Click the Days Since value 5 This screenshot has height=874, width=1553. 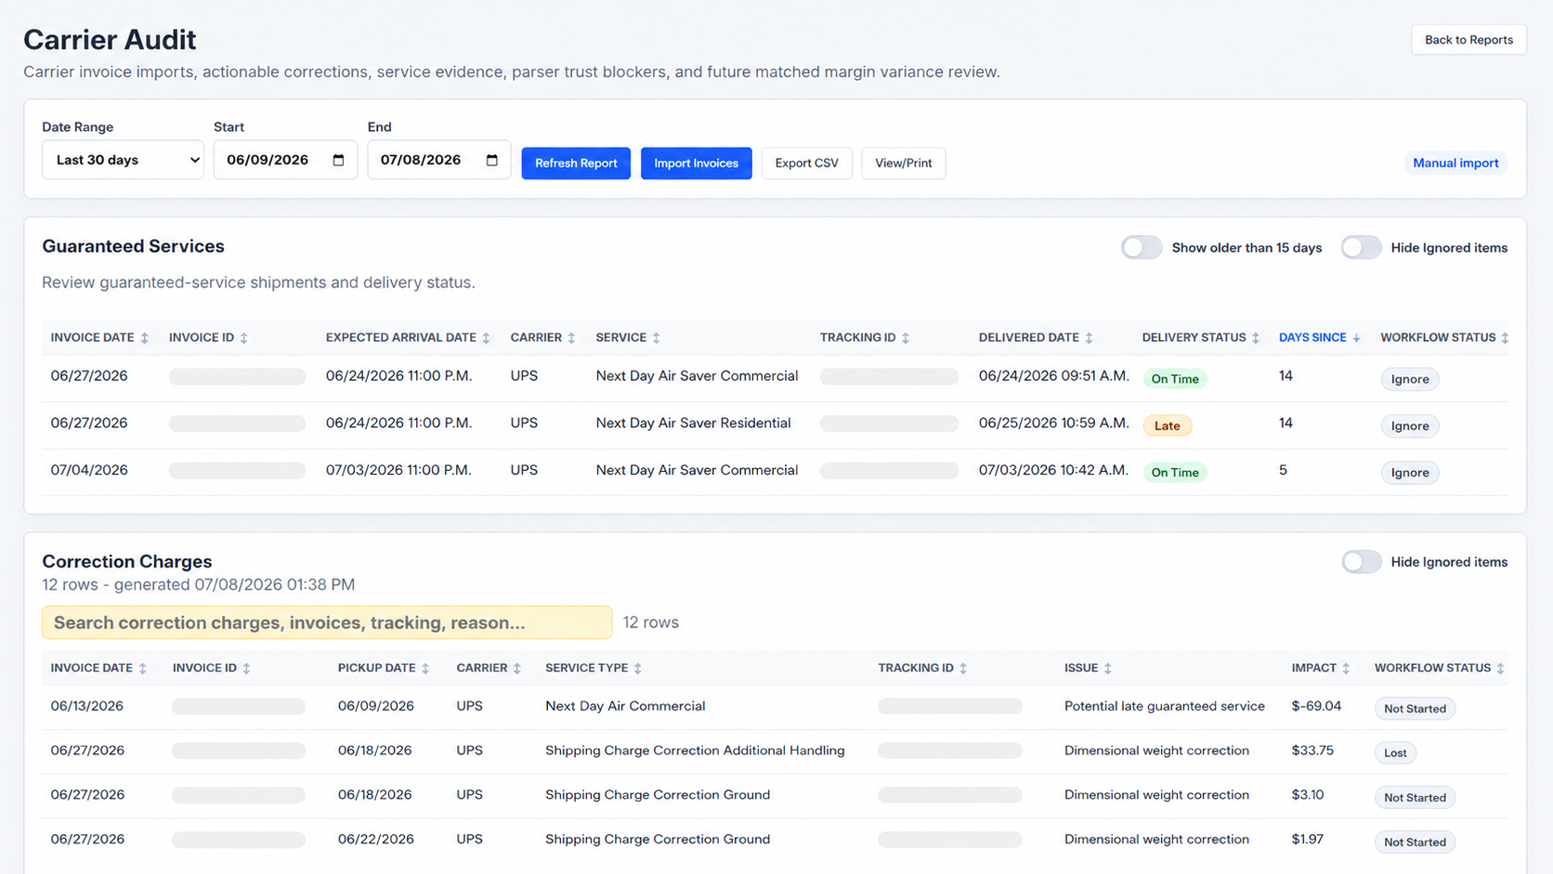click(x=1283, y=470)
